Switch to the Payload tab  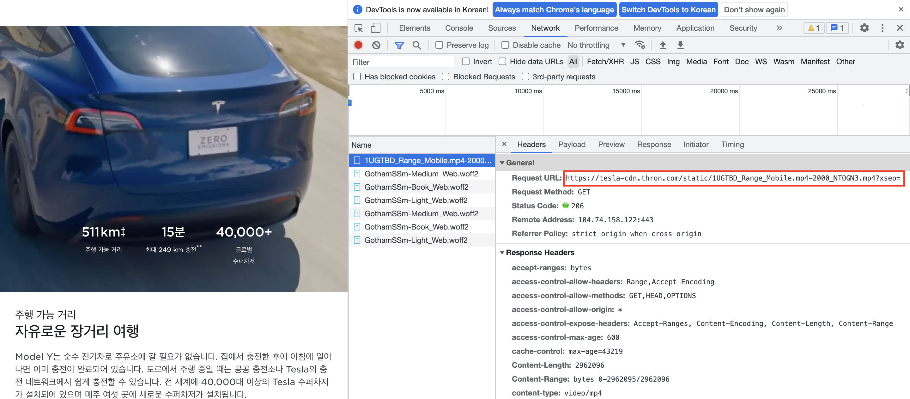coord(572,144)
